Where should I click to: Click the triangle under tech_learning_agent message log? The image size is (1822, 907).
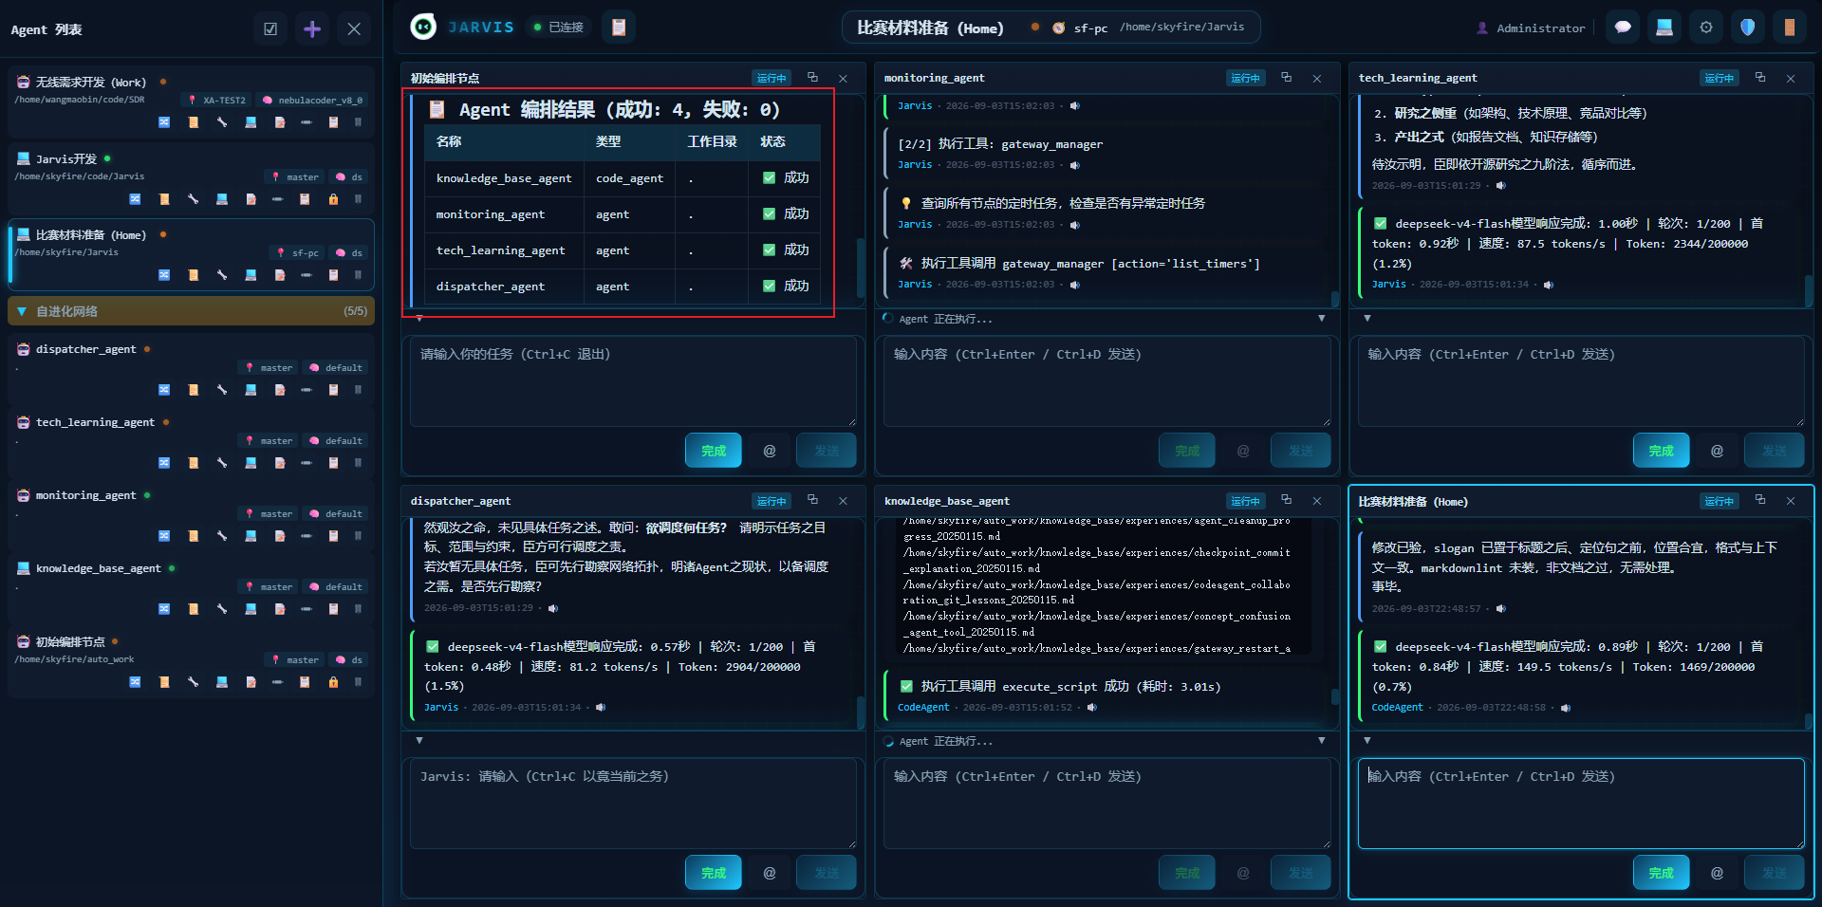coord(1367,319)
